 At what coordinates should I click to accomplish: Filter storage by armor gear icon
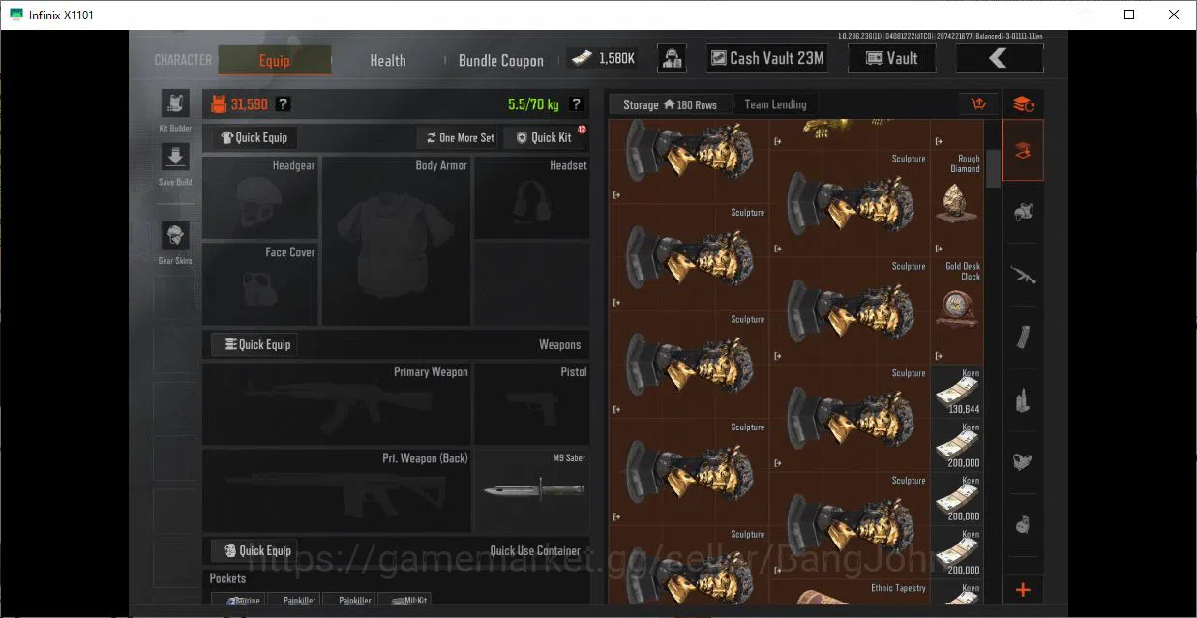tap(1023, 211)
